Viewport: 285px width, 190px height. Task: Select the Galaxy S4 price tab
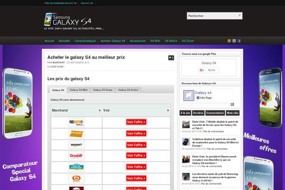tap(58, 90)
